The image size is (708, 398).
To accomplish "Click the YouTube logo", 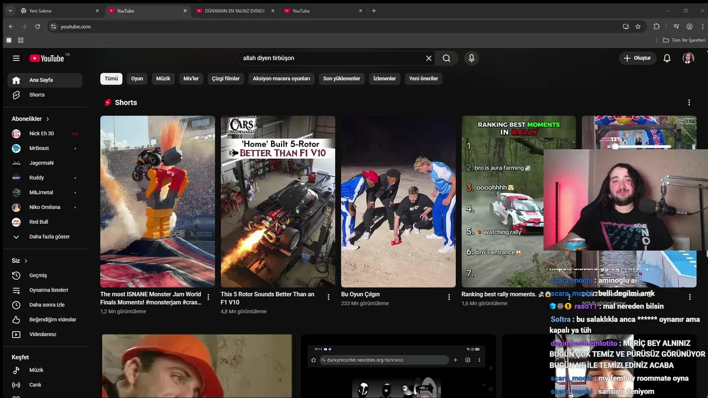I will point(47,58).
